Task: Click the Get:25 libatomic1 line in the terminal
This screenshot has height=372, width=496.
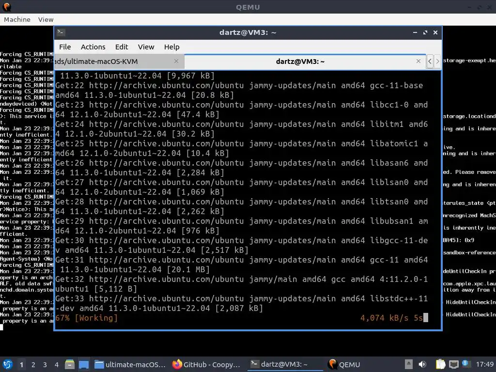Action: pyautogui.click(x=242, y=148)
